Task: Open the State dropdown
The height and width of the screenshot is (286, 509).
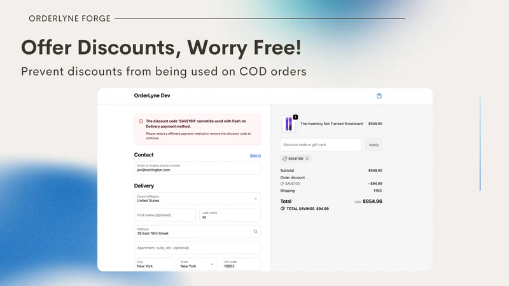Action: (197, 264)
